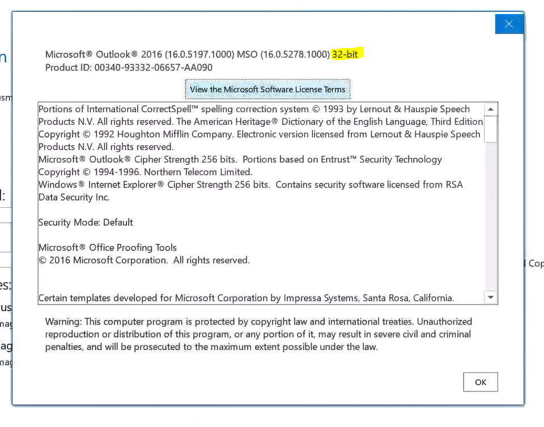Click the highlighted 32-bit text
Screen dimensions: 544x427
[x=345, y=54]
